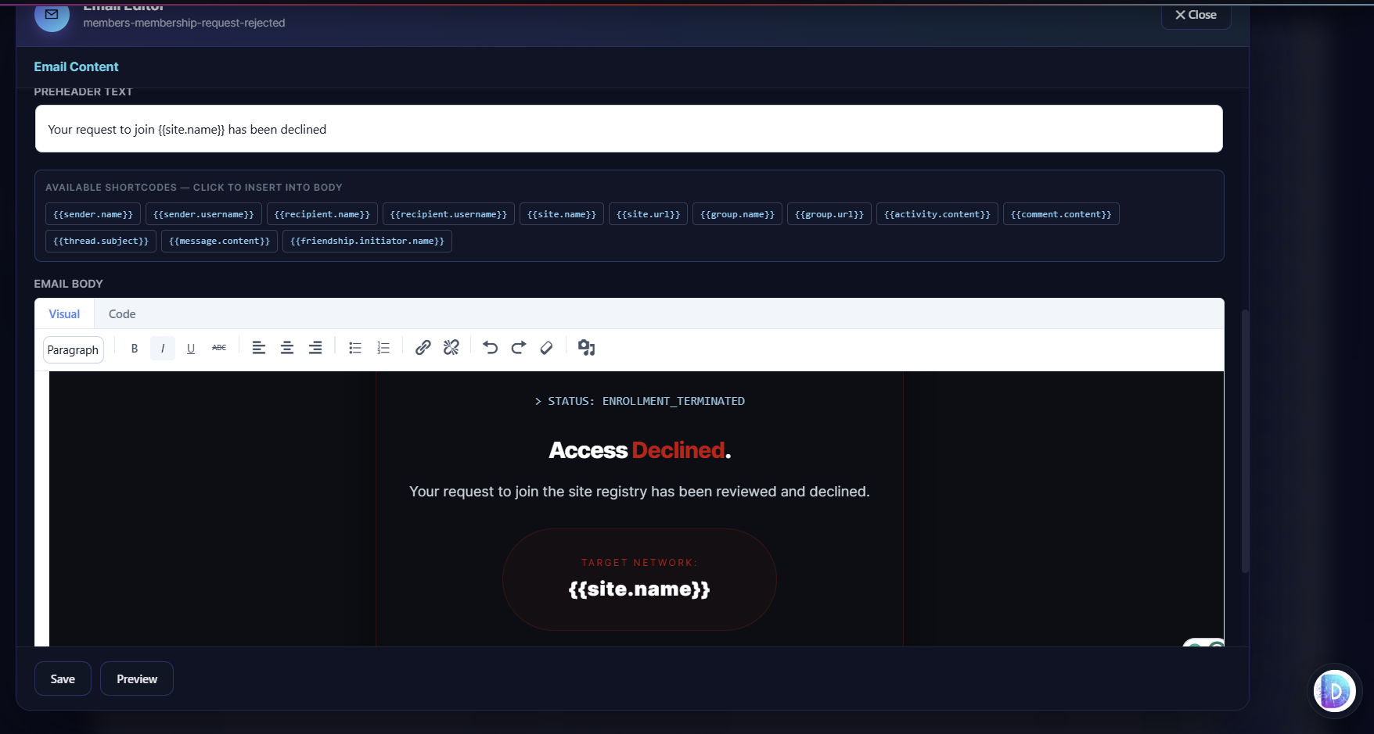The image size is (1374, 734).
Task: Insert {{recipient.username}} shortcode
Action: tap(448, 214)
